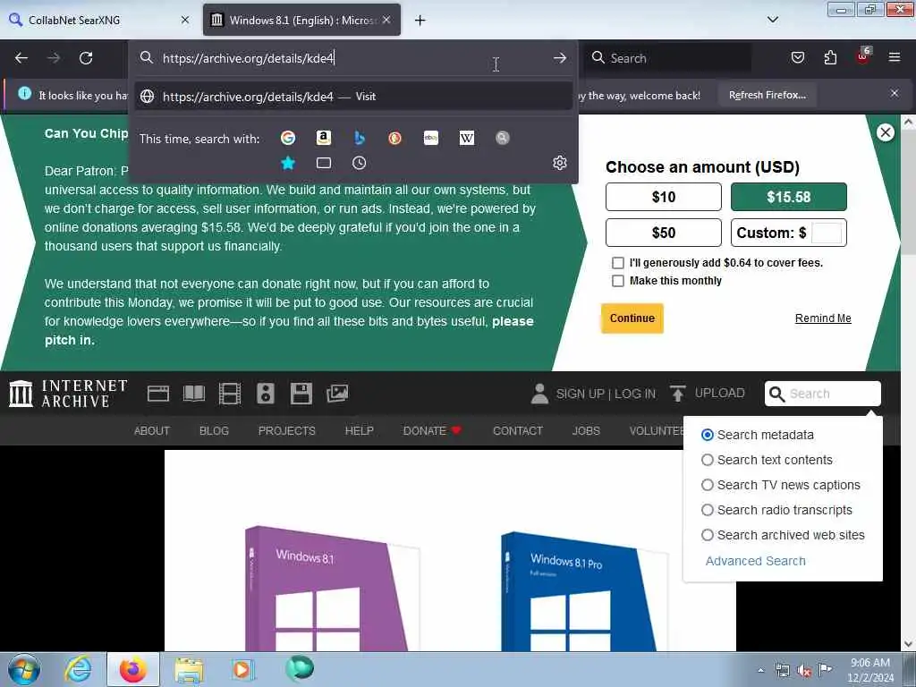Screen dimensions: 916x687
Task: Search this time with eBay
Action: [431, 138]
